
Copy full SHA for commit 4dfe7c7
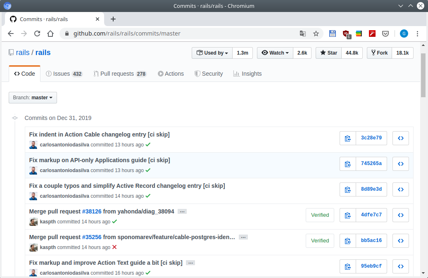tap(348, 215)
